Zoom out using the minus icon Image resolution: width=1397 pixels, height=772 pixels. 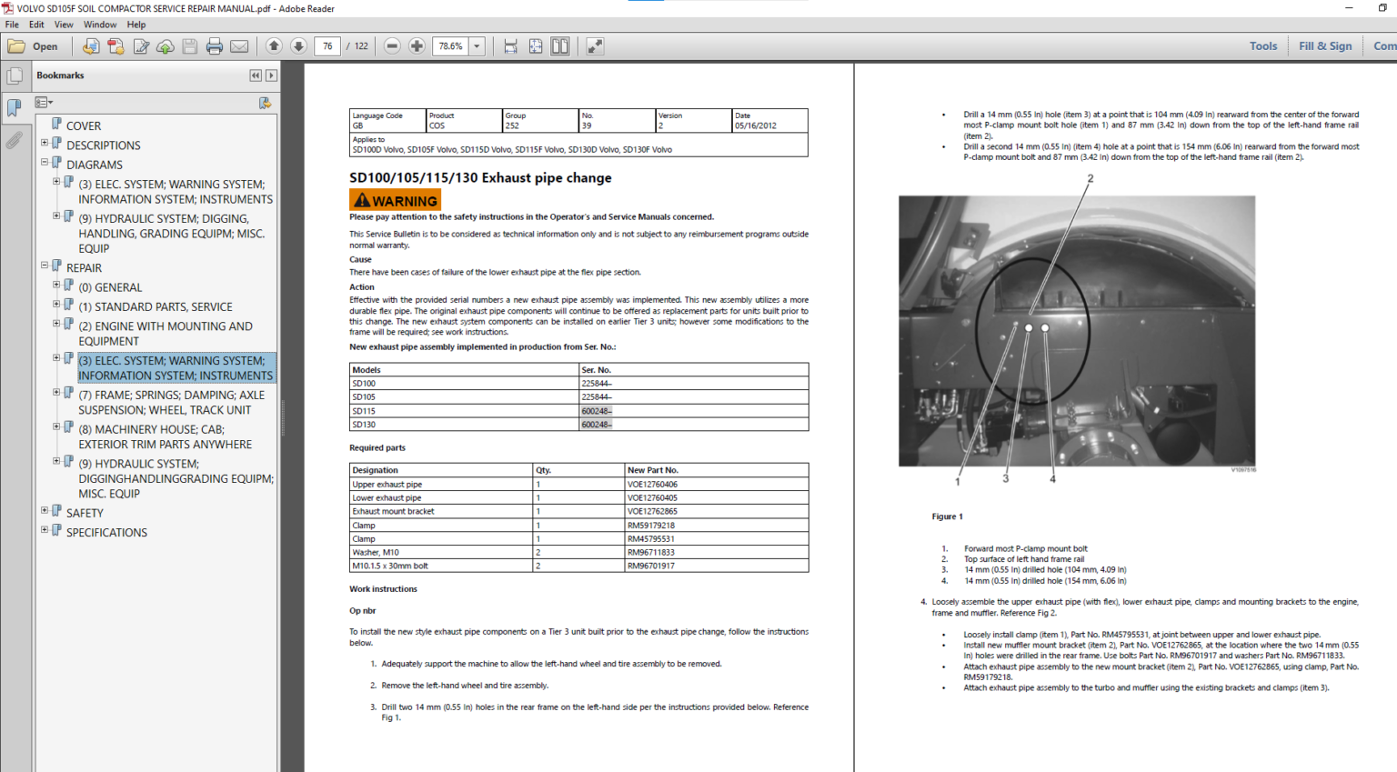tap(391, 45)
